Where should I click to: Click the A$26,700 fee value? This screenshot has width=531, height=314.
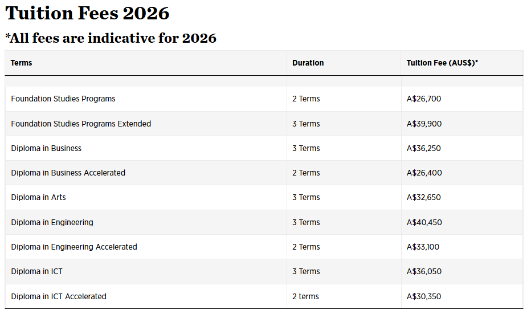(x=424, y=99)
